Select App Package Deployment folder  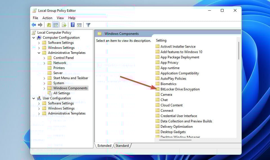[x=180, y=57]
